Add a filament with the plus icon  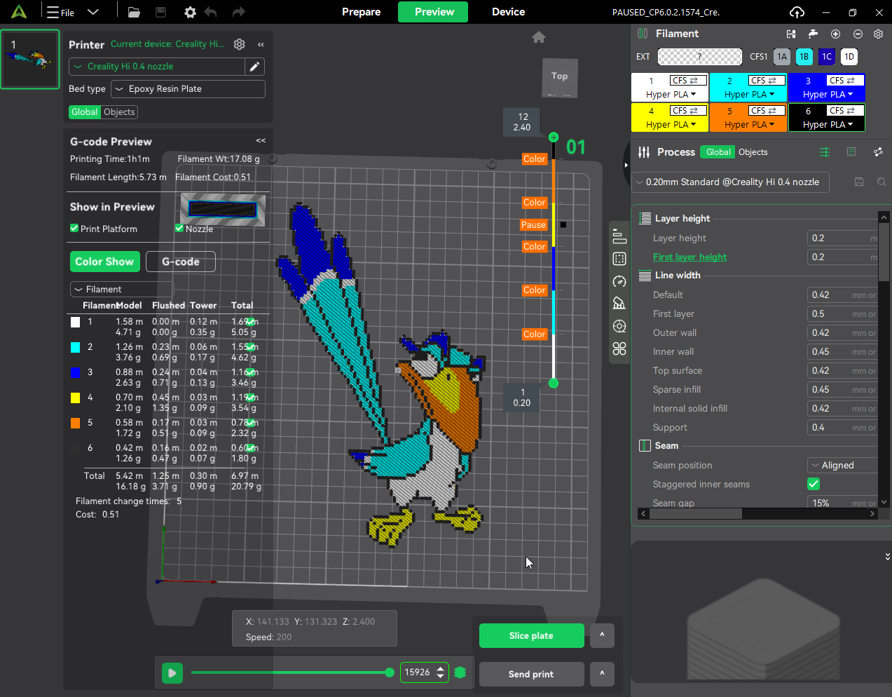(x=835, y=34)
